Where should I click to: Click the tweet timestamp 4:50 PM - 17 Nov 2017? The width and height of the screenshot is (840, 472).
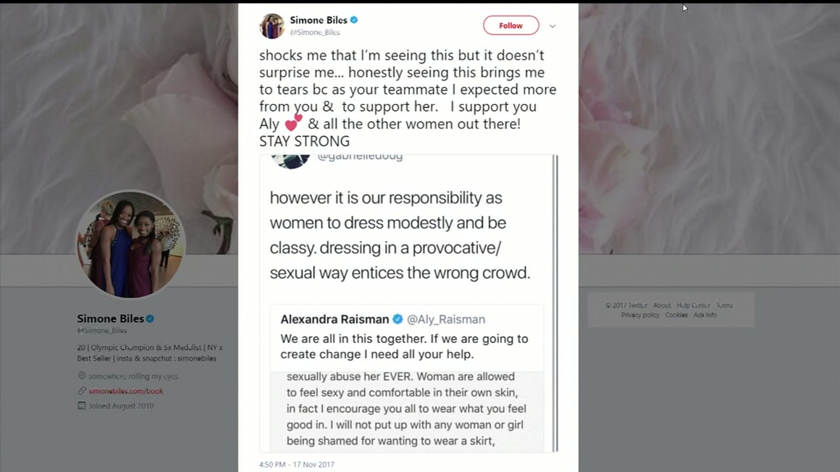pos(297,464)
